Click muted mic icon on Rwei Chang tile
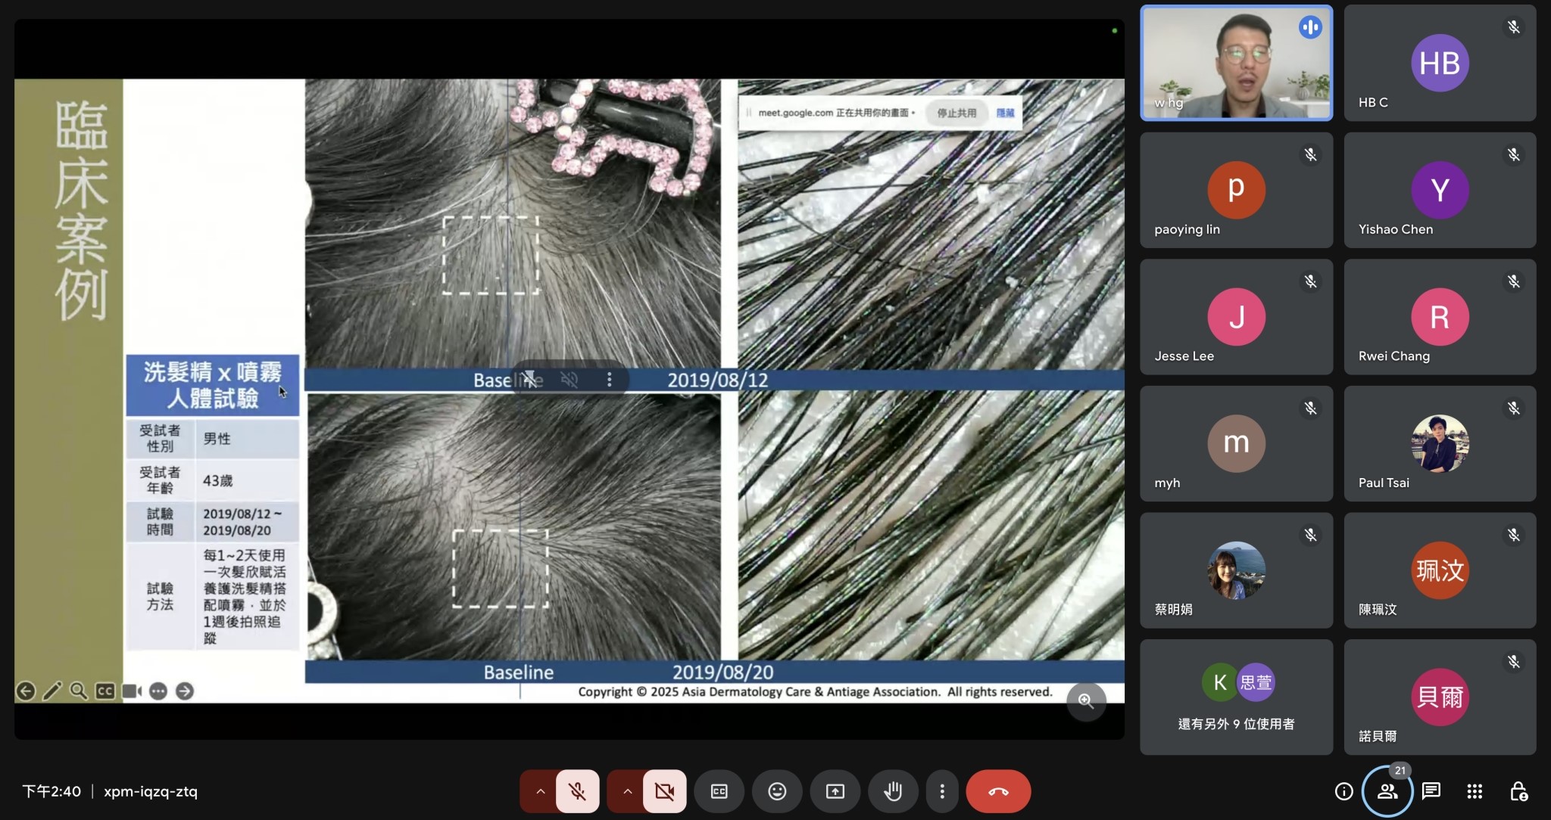 point(1513,281)
